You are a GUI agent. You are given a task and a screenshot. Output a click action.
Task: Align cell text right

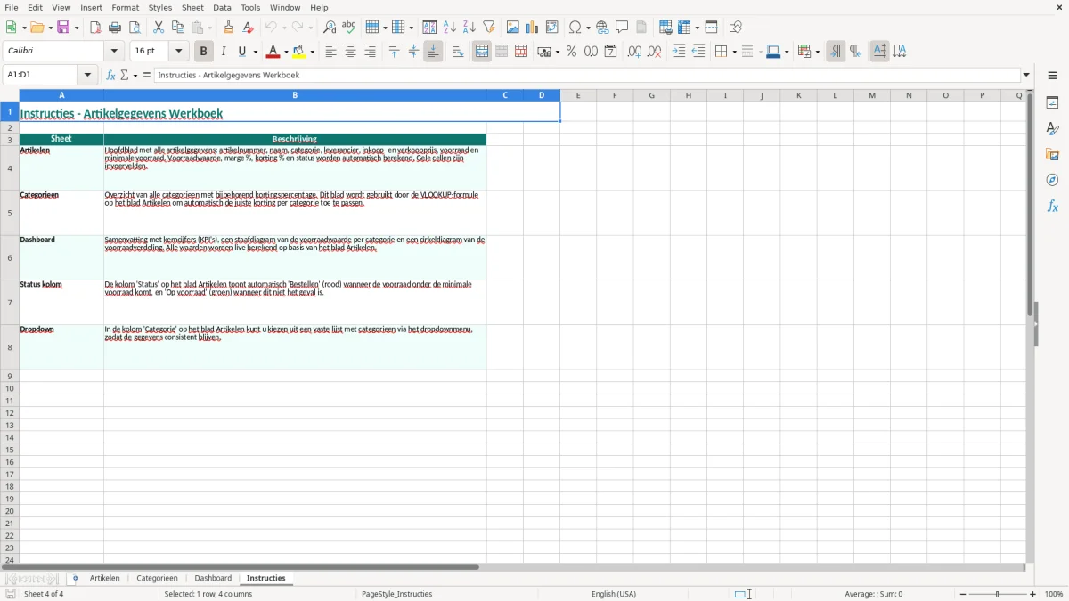click(x=370, y=52)
